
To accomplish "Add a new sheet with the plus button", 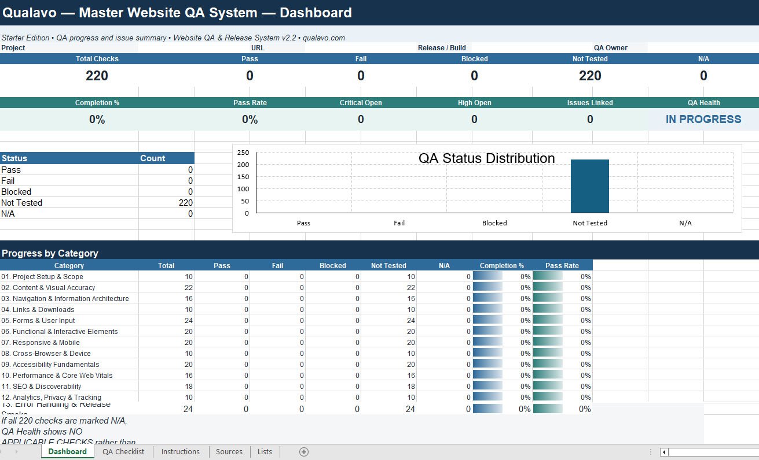I will (x=304, y=452).
